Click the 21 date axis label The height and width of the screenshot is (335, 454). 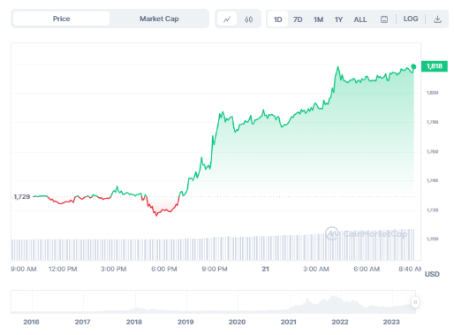265,269
